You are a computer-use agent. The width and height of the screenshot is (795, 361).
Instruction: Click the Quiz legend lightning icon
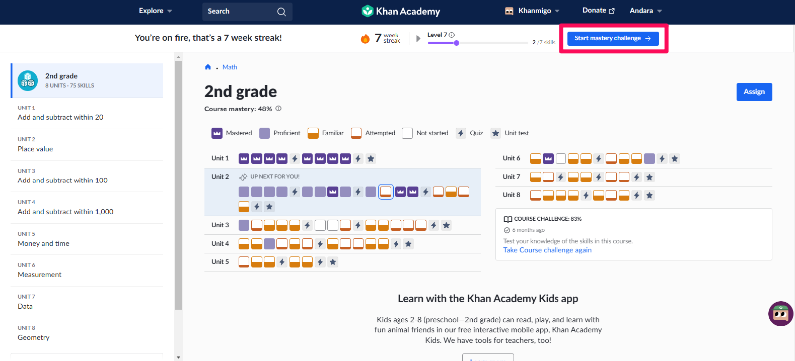[x=461, y=133]
